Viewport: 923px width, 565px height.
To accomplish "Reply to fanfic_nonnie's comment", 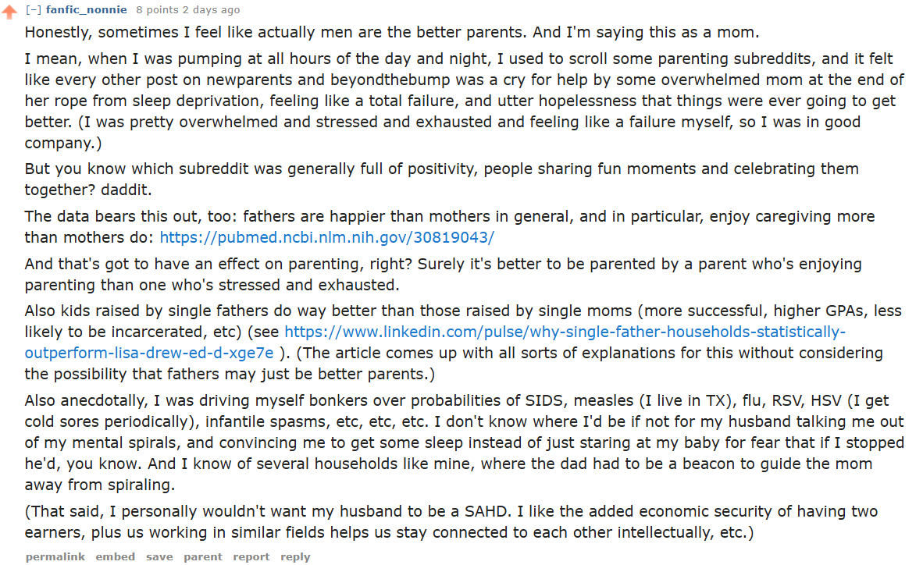I will tap(295, 556).
